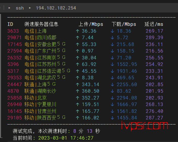Click download value 1931.46
178x142 pixels.
click(127, 71)
